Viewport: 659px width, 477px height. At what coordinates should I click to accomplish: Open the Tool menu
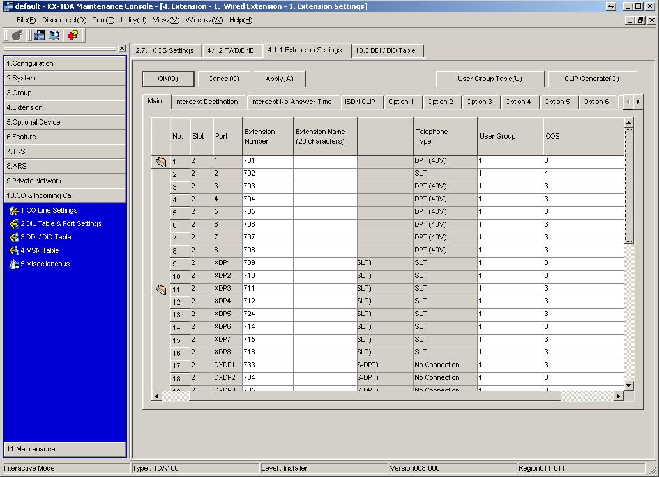point(103,20)
